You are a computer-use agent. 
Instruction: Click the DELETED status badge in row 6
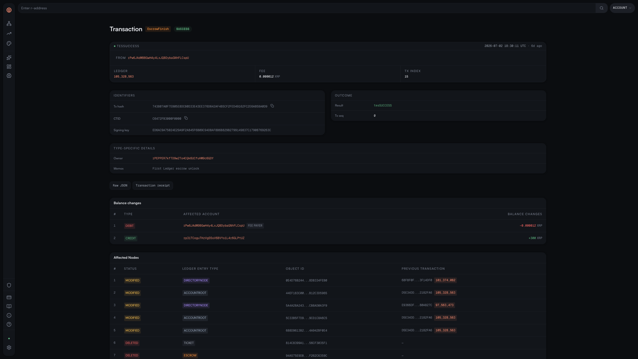132,343
